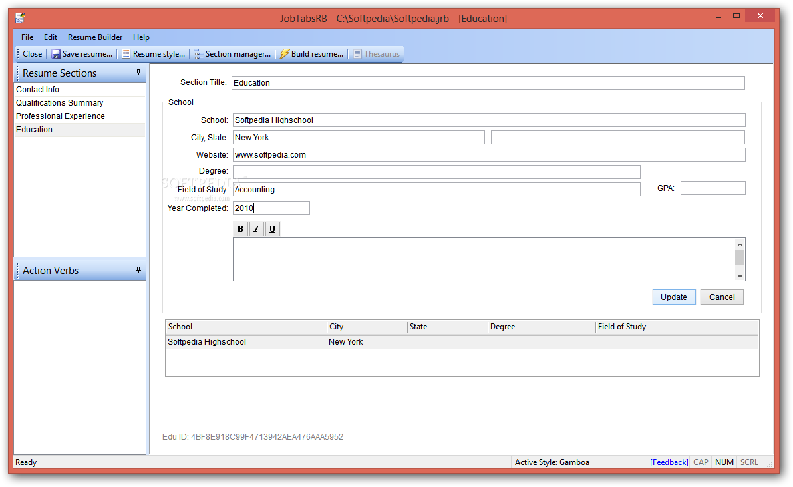793x487 pixels.
Task: Click the Save resume floppy disk icon
Action: 56,54
